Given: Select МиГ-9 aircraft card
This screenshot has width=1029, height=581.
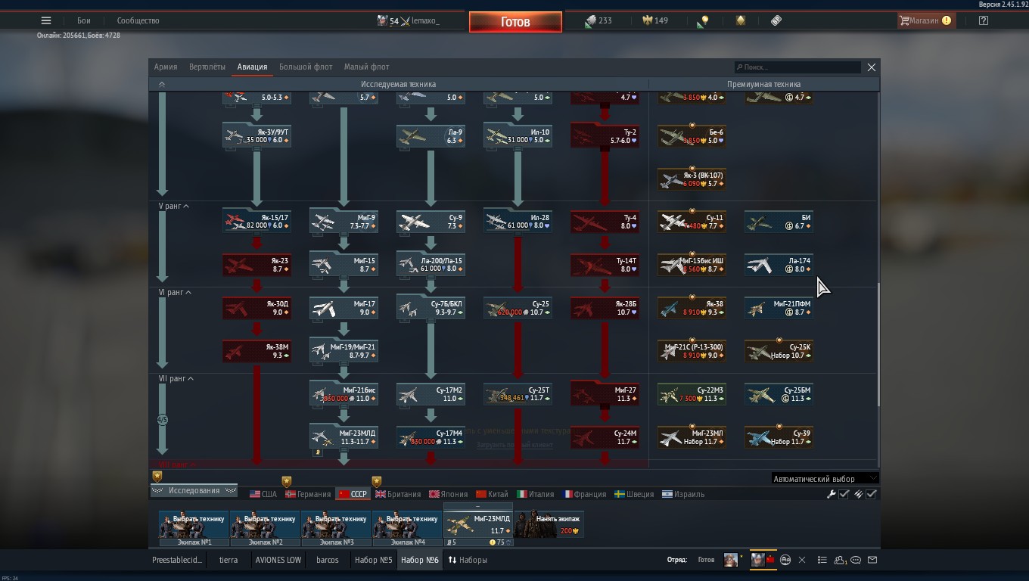Looking at the screenshot, I should 344,221.
